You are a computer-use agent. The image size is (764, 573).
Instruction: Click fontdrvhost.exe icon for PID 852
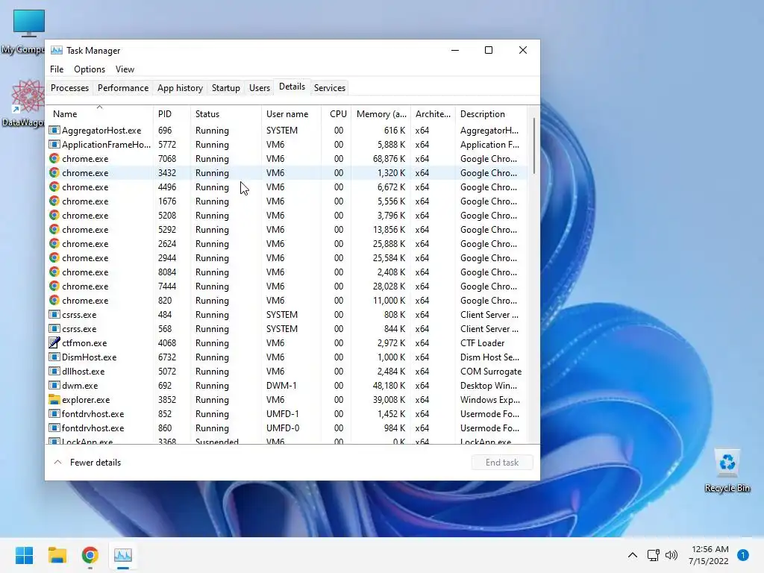point(54,413)
